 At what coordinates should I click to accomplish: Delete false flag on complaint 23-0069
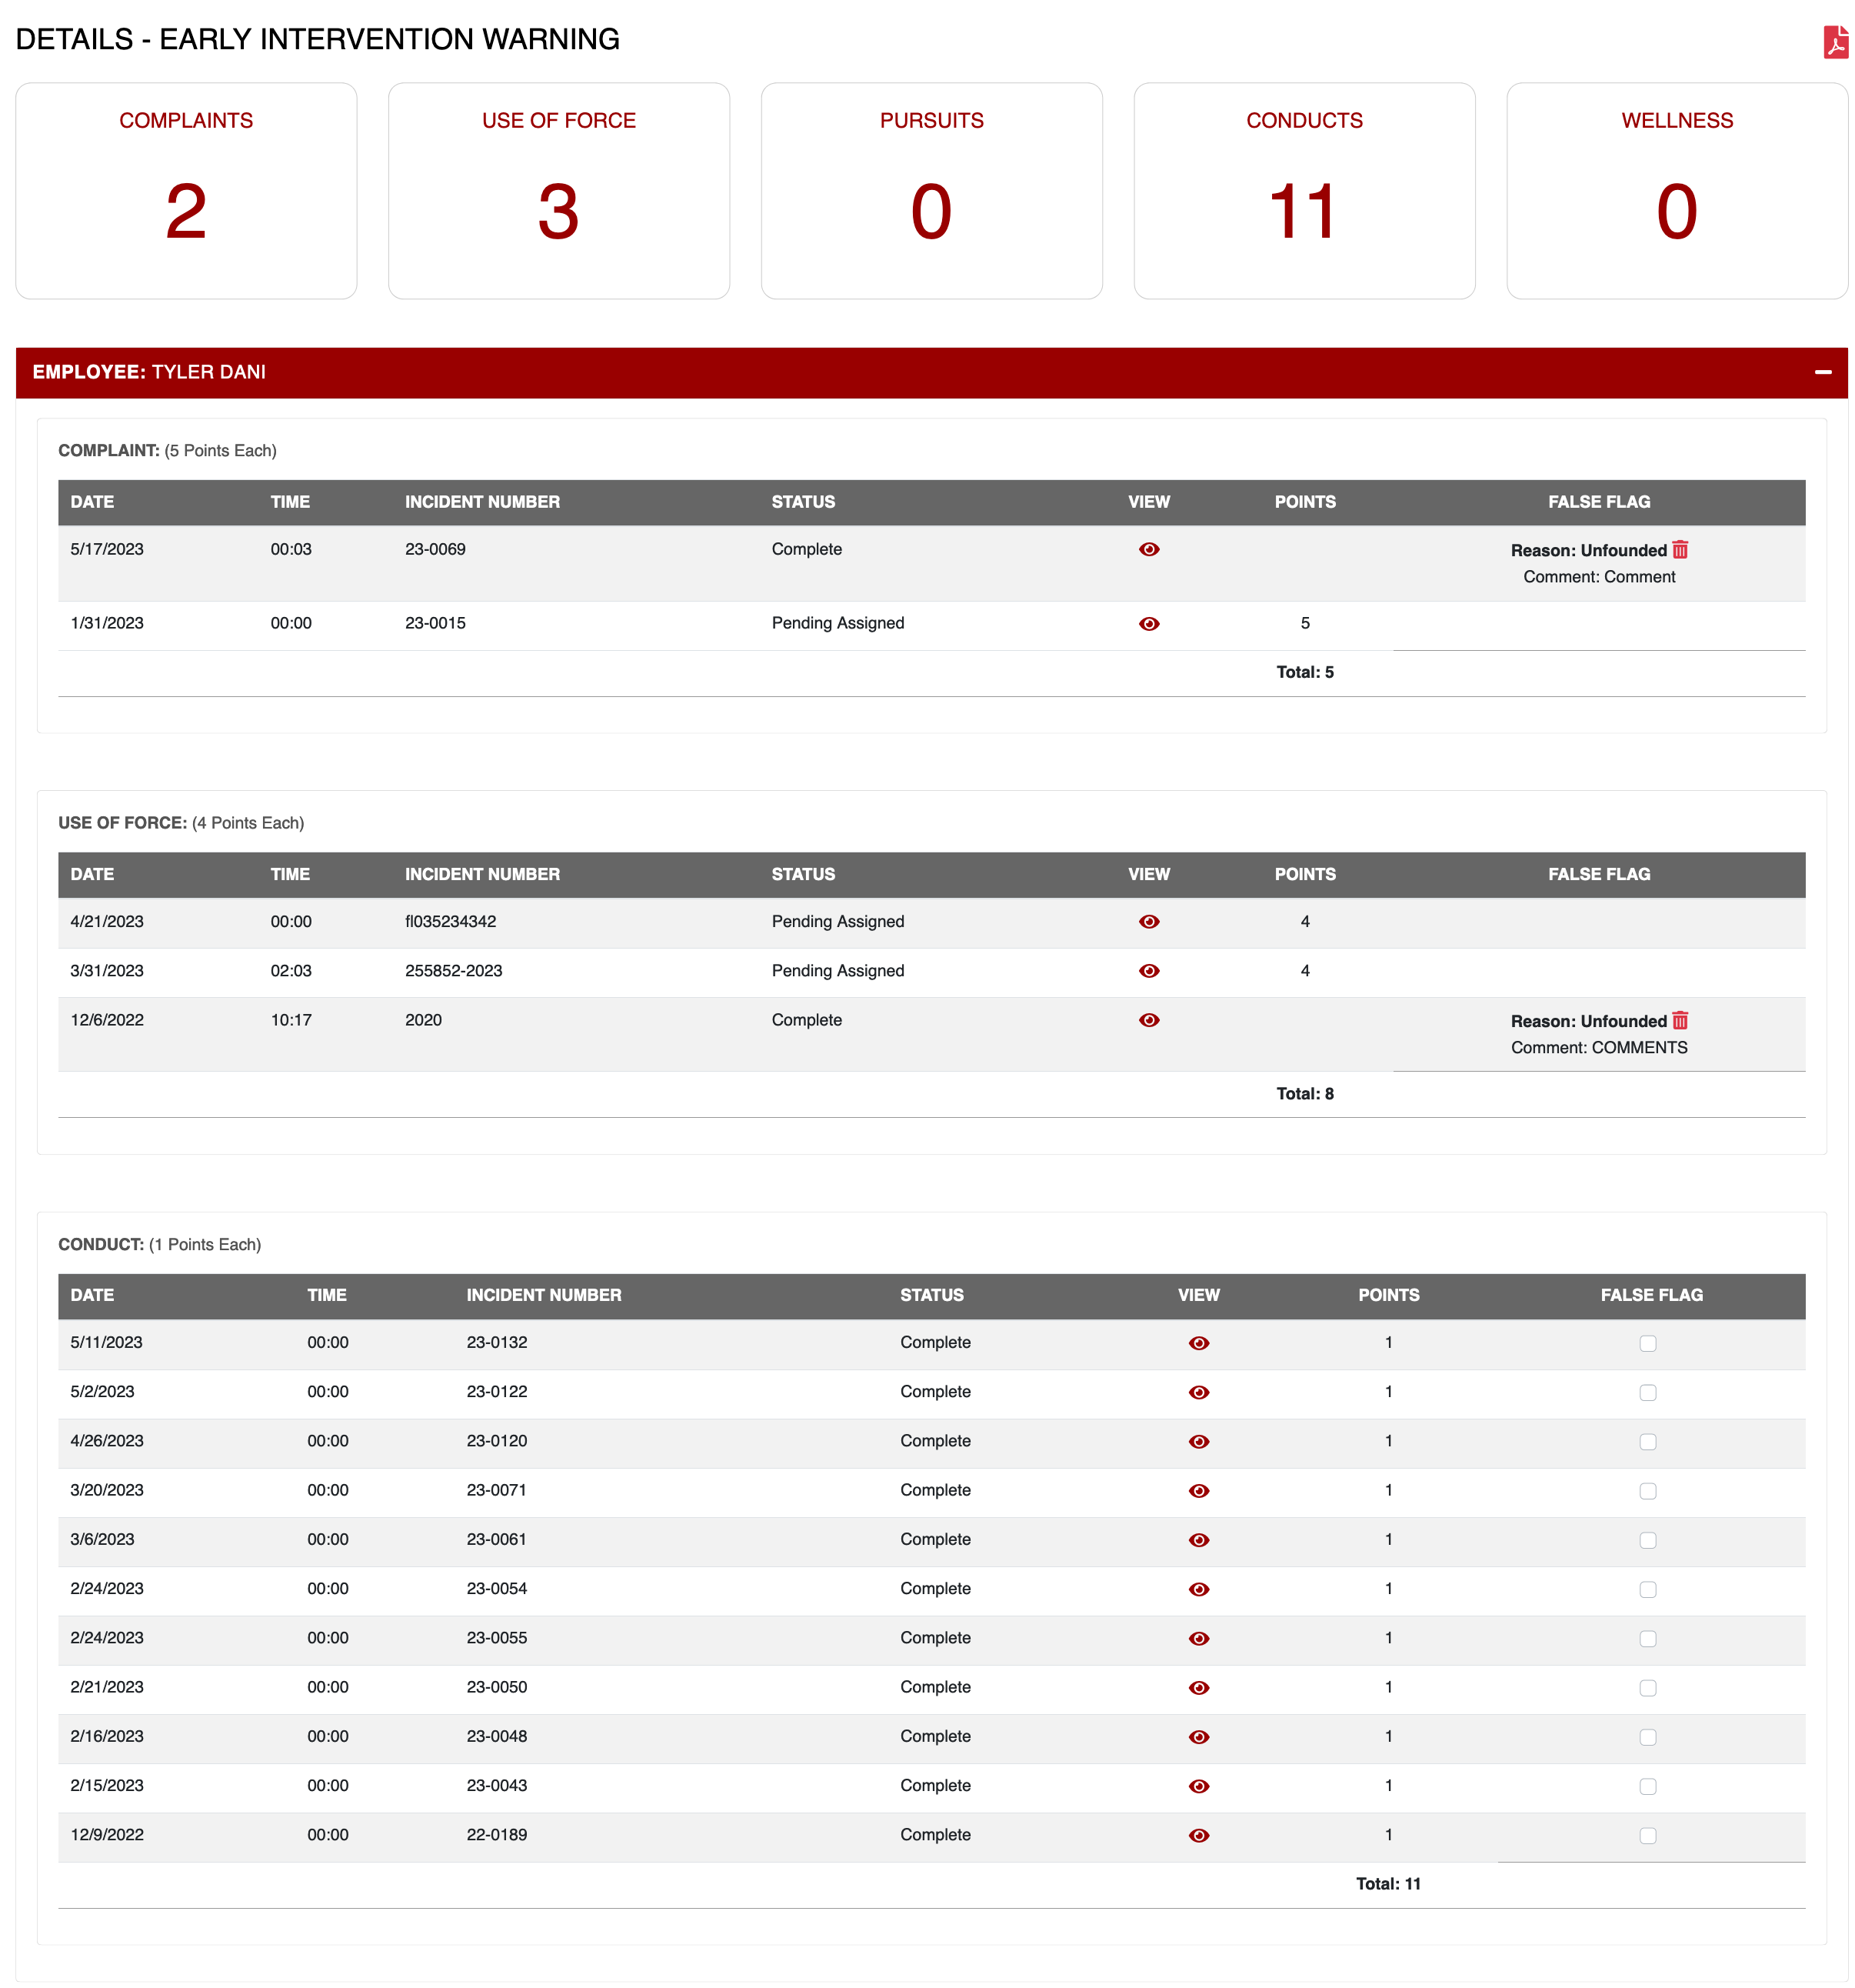[1680, 550]
